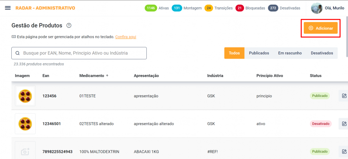Click the 21 Bloqueadas status badge
Screen dimensions: 348x159
tap(250, 8)
